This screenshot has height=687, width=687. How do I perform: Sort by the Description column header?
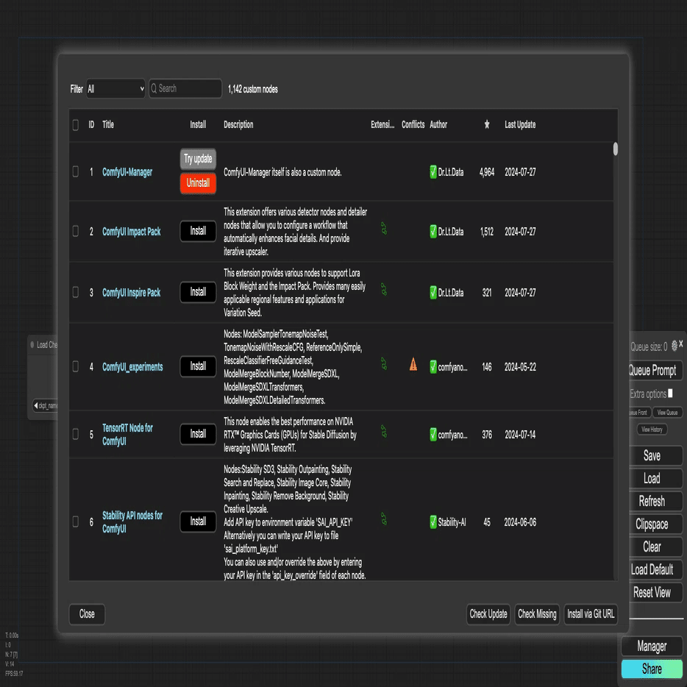pos(238,124)
